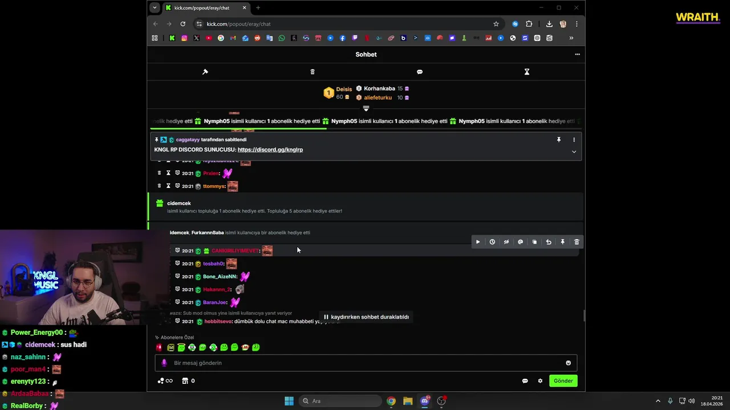This screenshot has height=410, width=730.
Task: Open a new browser tab
Action: click(258, 8)
